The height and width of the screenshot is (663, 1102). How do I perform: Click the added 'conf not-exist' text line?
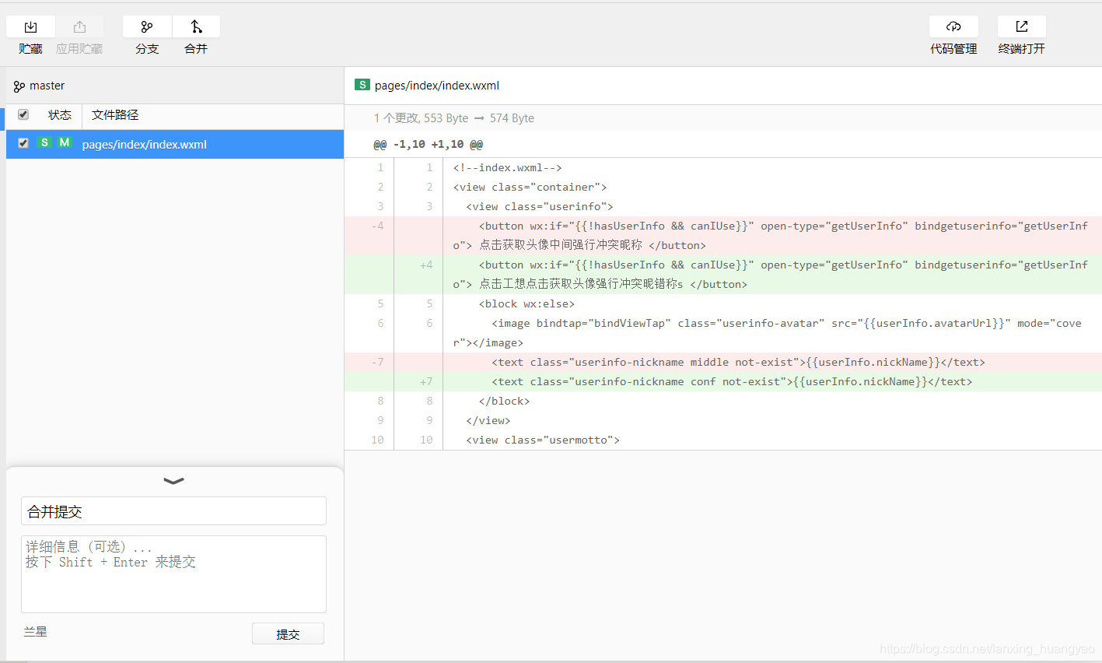pyautogui.click(x=732, y=381)
